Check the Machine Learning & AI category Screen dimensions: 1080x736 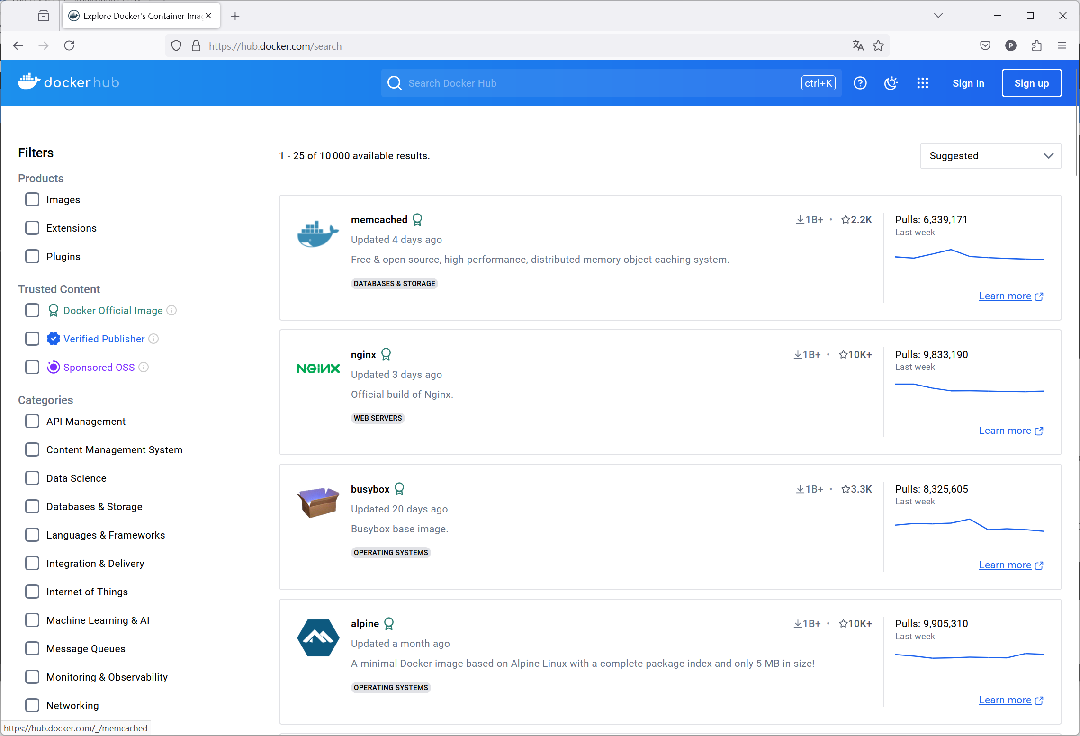(x=32, y=620)
